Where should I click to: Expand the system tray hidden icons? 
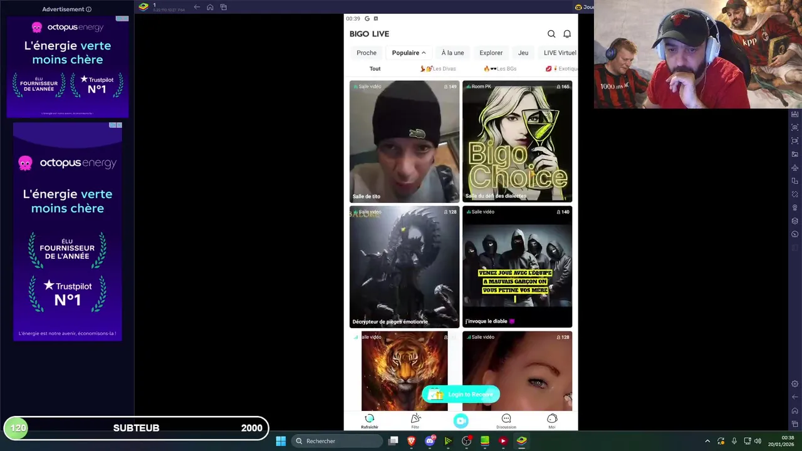[x=707, y=441]
